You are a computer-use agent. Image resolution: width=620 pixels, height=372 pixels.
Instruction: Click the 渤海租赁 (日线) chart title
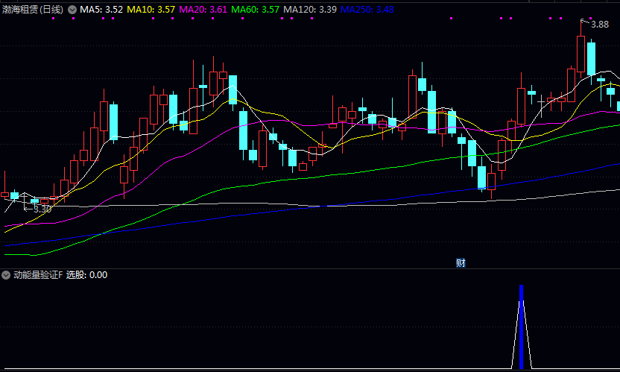coord(33,10)
